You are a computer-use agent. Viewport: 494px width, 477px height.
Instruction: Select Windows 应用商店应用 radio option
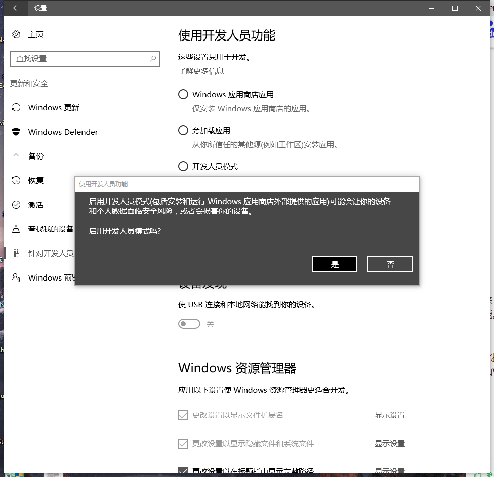(183, 94)
